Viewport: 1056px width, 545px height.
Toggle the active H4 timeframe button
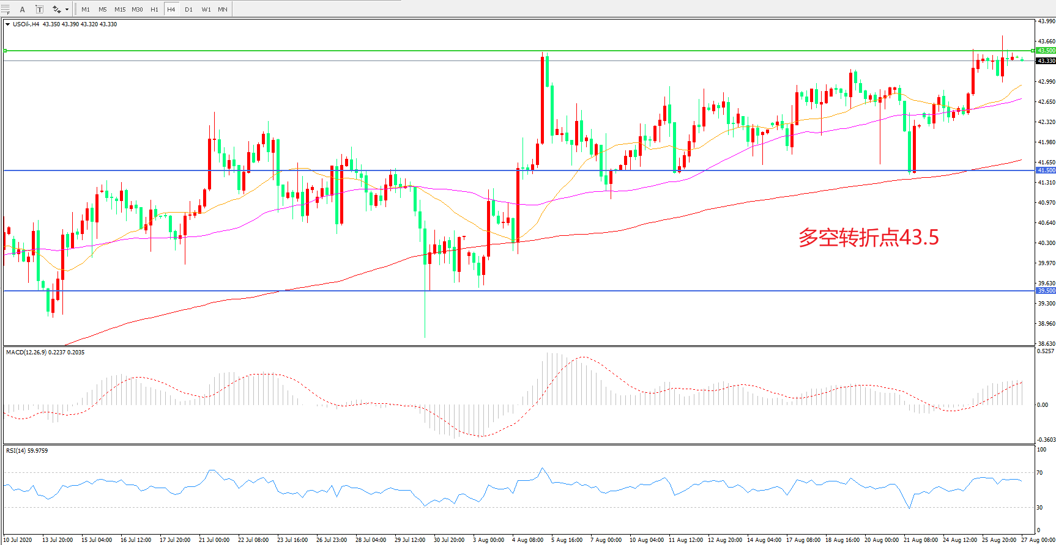coord(171,9)
